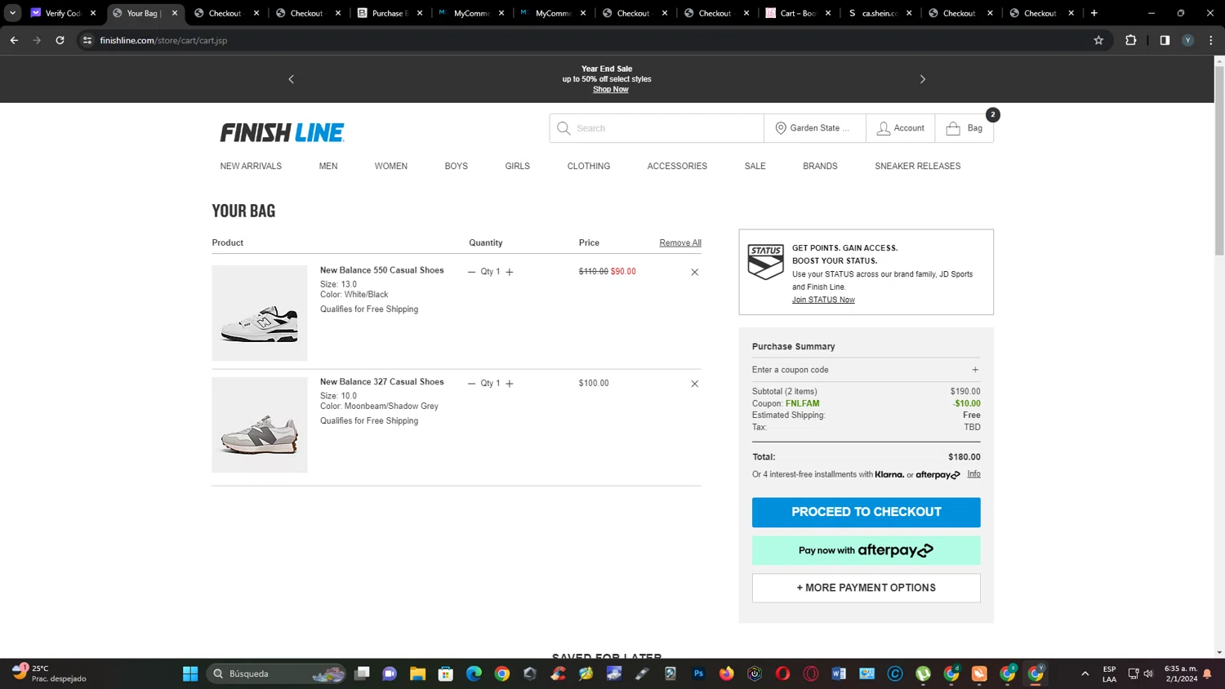The image size is (1225, 689).
Task: Open Chrome menu three dots
Action: point(1211,40)
